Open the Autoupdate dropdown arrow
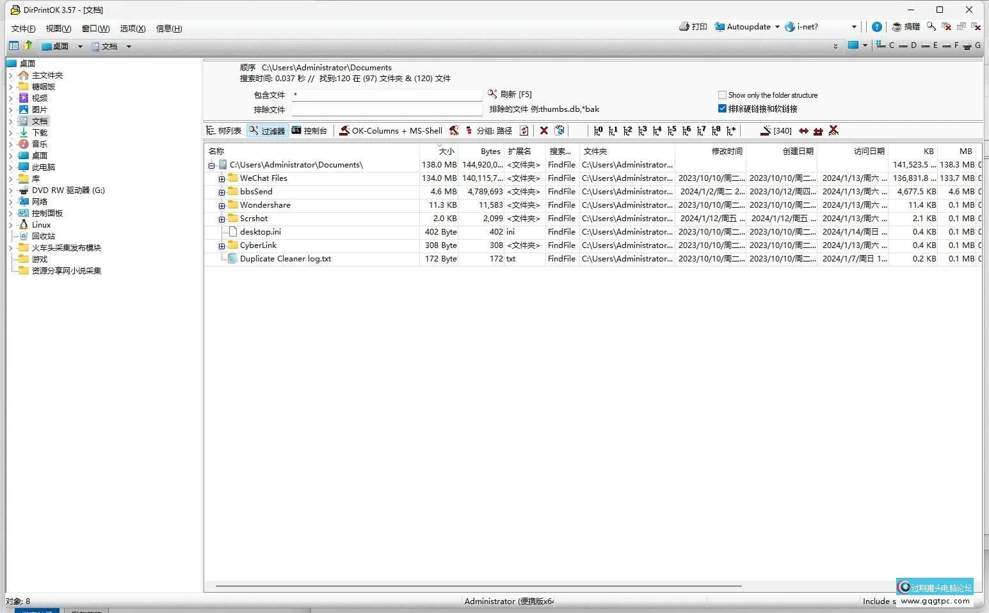This screenshot has width=989, height=613. 777,27
